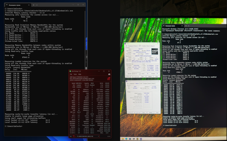This screenshot has width=227, height=141.
Task: Open About tab in CPU-Z timings window
Action: (154, 84)
